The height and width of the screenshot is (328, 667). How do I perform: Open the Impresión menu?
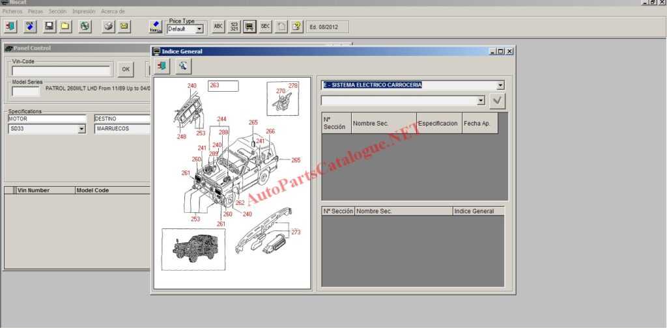[x=84, y=12]
